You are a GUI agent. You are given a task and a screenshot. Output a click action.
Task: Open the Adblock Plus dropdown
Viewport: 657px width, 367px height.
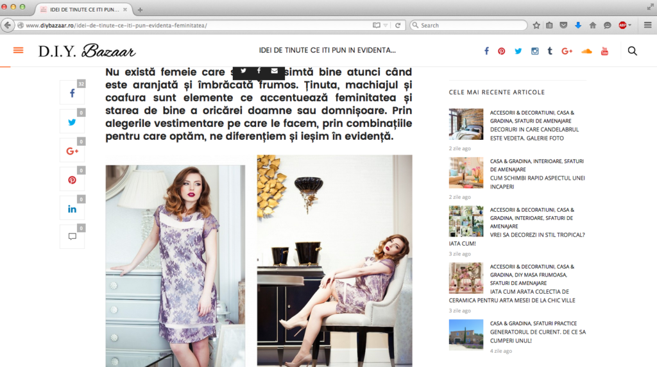(x=625, y=26)
